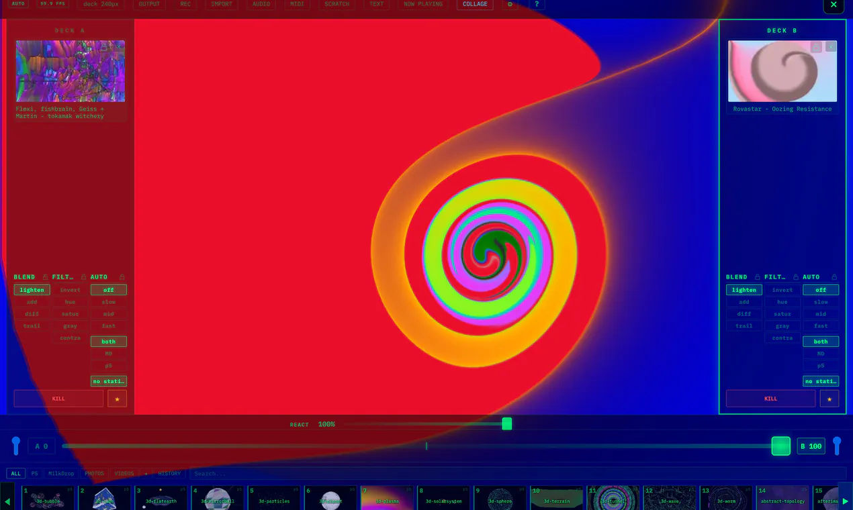Open the NOW PLAYING panel
The image size is (853, 510).
tap(423, 4)
